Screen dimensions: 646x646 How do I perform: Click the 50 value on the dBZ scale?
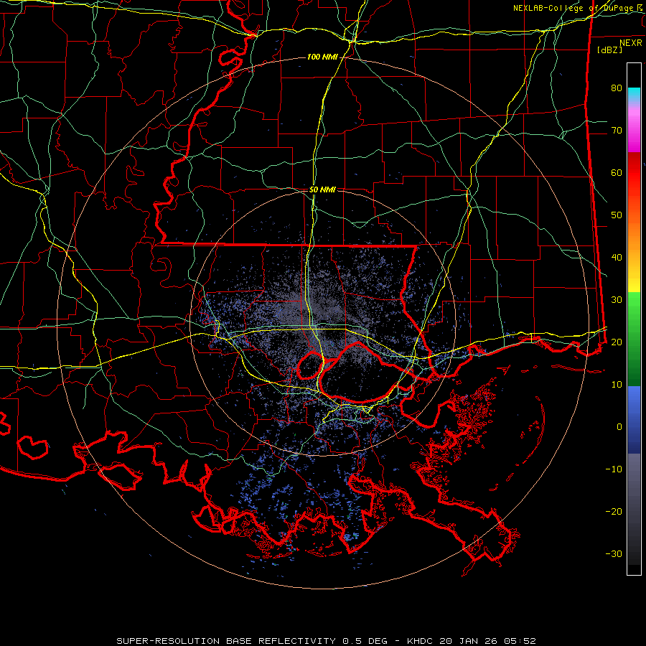(617, 215)
